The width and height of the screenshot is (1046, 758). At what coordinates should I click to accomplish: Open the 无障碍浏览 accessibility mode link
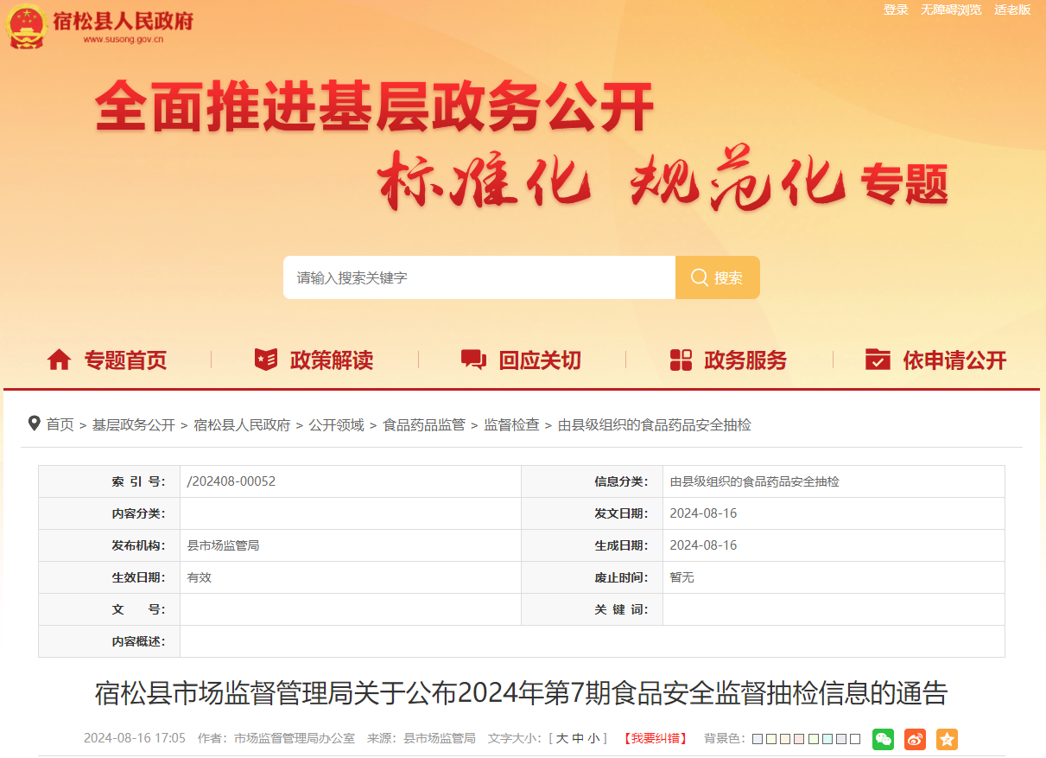pyautogui.click(x=950, y=10)
